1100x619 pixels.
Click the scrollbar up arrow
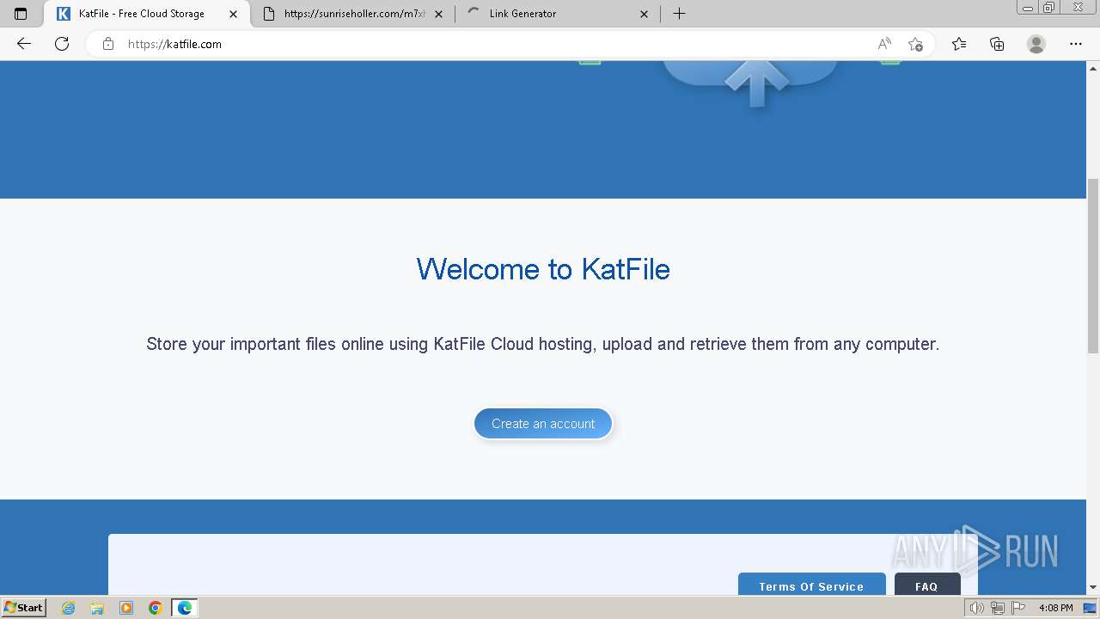(x=1093, y=67)
